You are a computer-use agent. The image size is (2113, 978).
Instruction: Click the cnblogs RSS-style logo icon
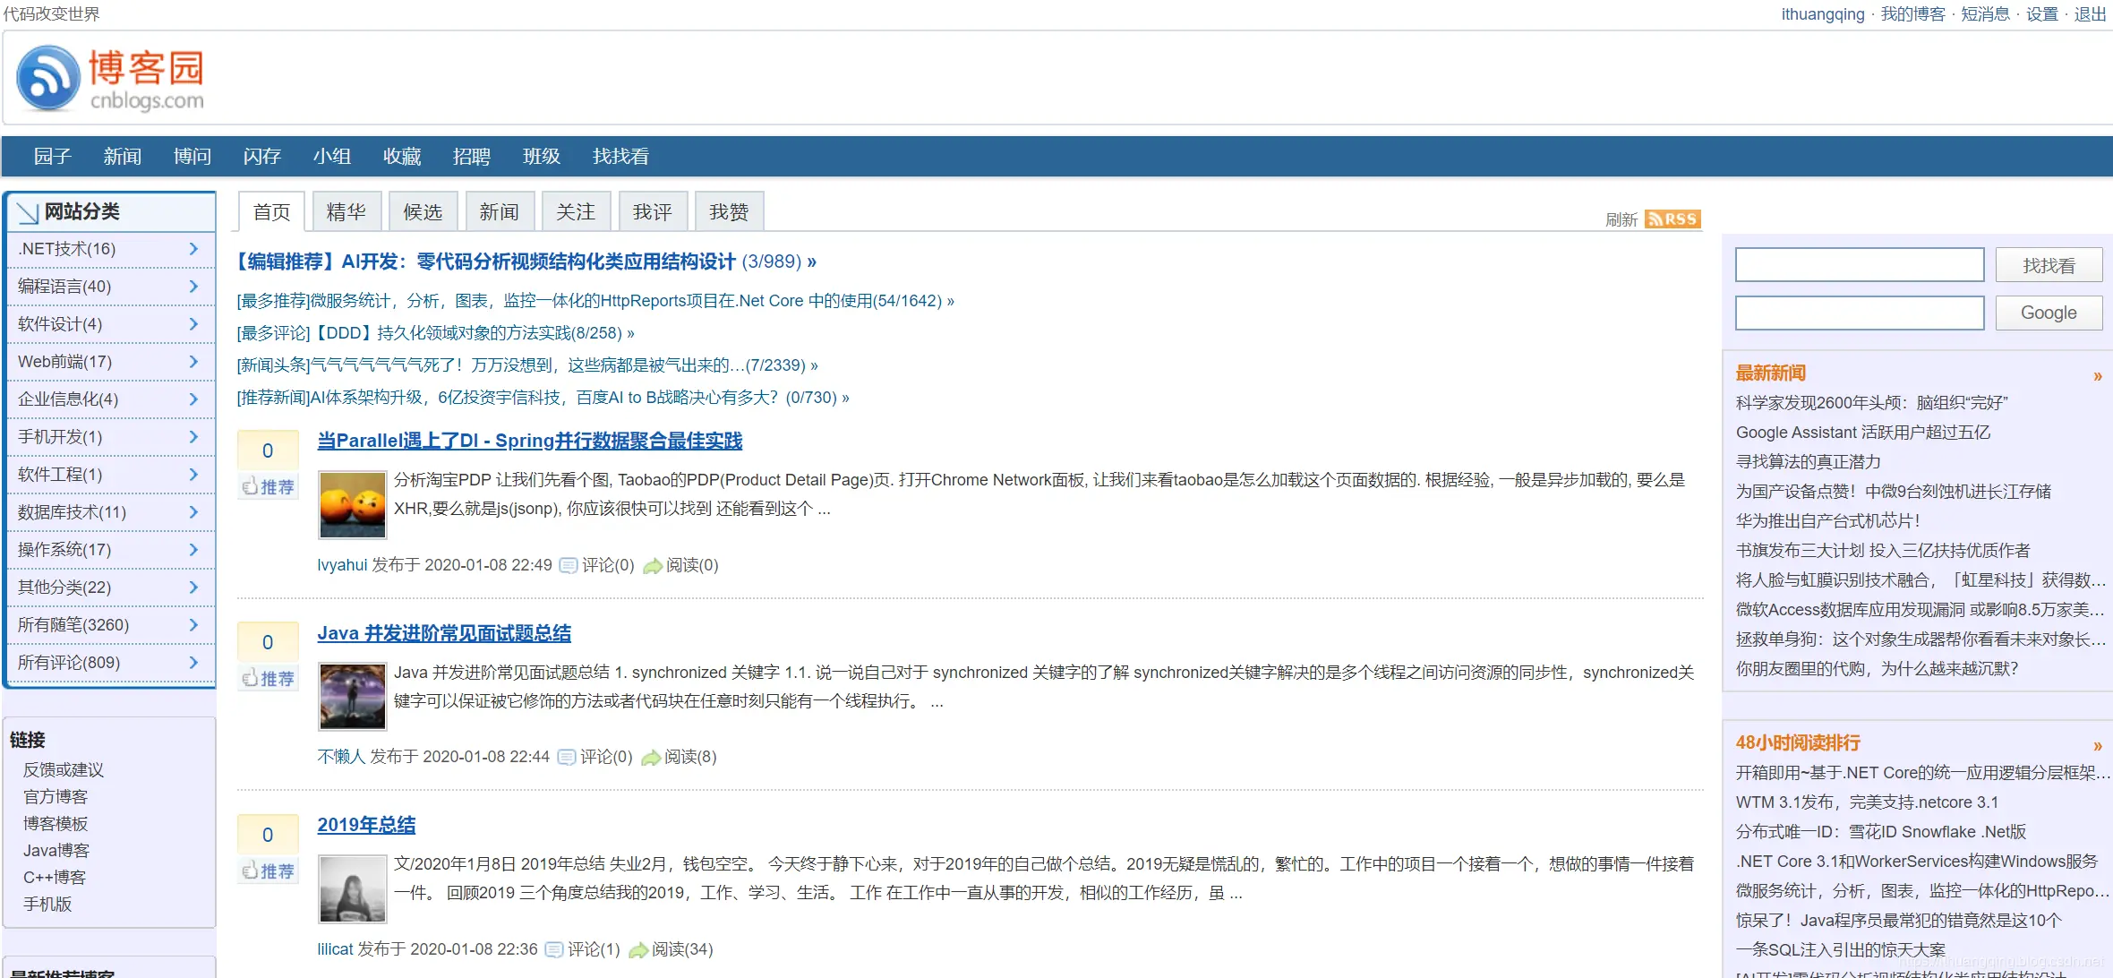(48, 79)
